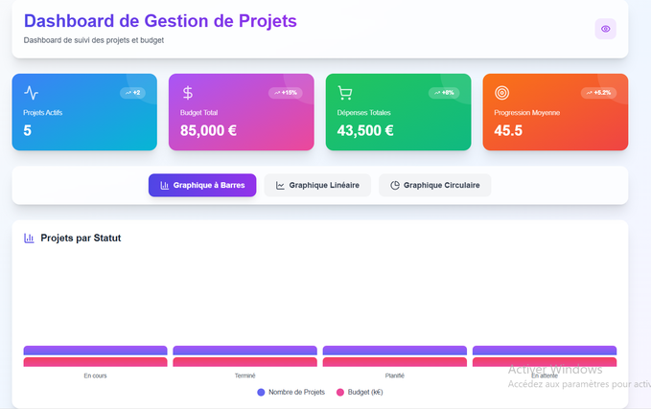This screenshot has width=651, height=409.
Task: Click the purple bar for Planifié
Action: 394,351
